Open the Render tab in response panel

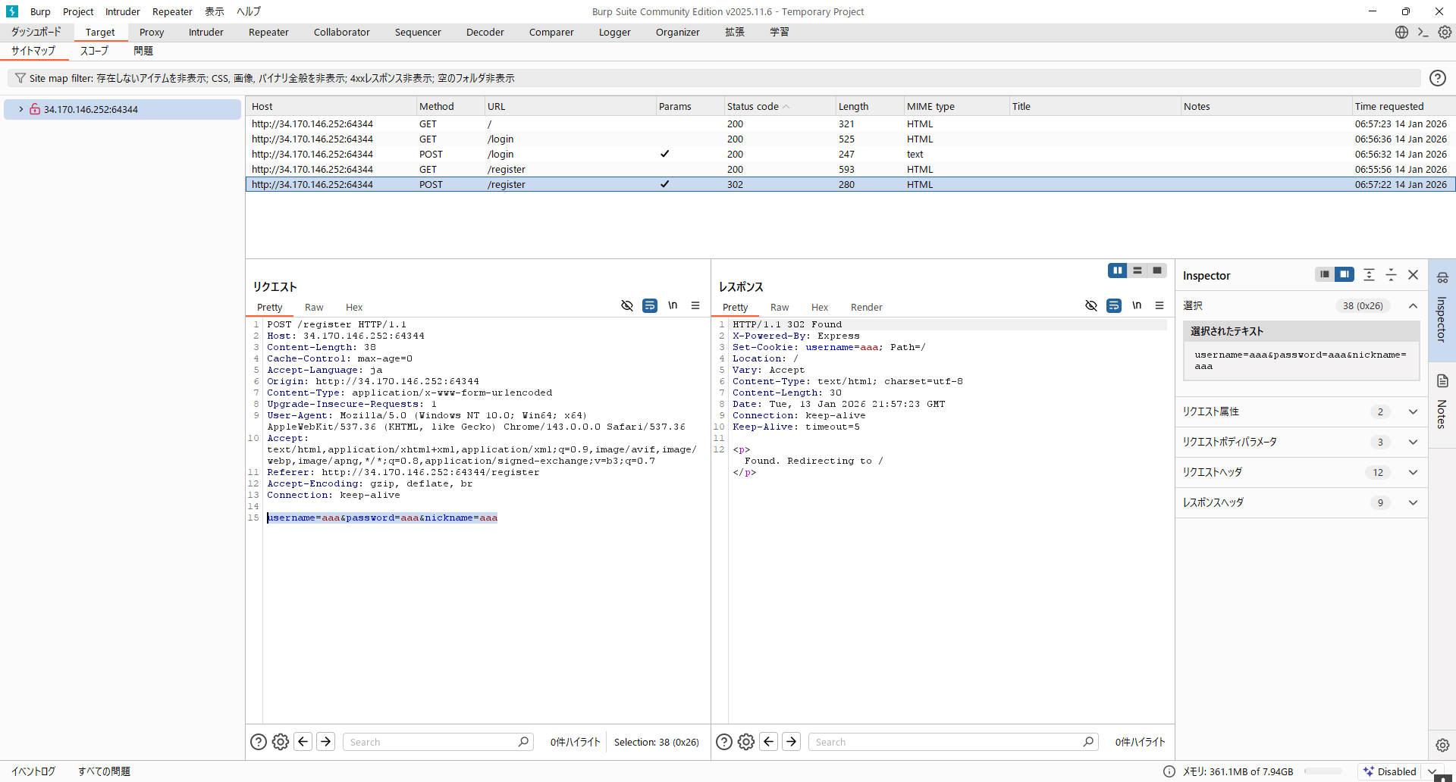pos(866,307)
